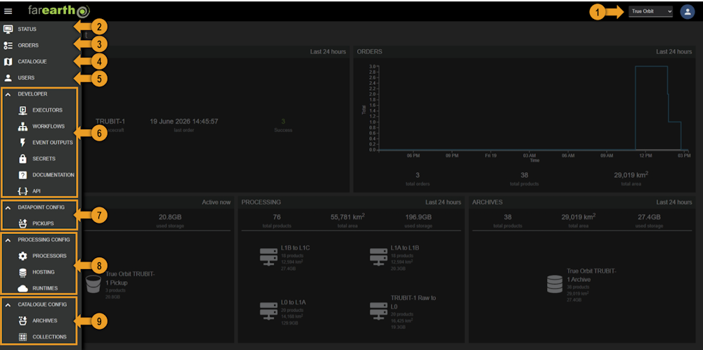The image size is (703, 350).
Task: Open the True Orbit organization dropdown
Action: (650, 11)
